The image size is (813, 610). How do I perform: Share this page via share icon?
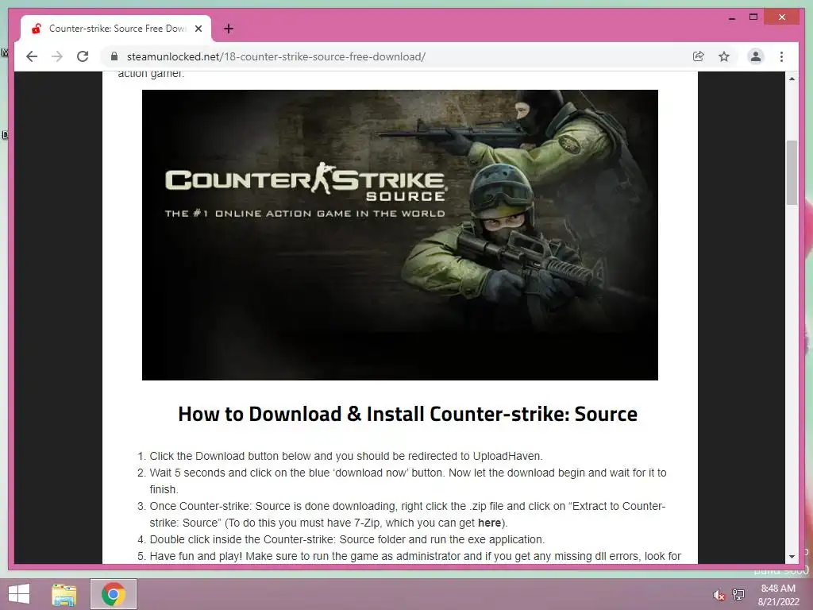click(x=699, y=56)
